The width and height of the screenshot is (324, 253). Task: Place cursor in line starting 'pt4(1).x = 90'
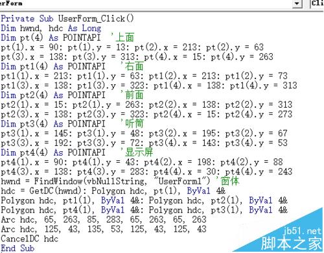point(142,162)
